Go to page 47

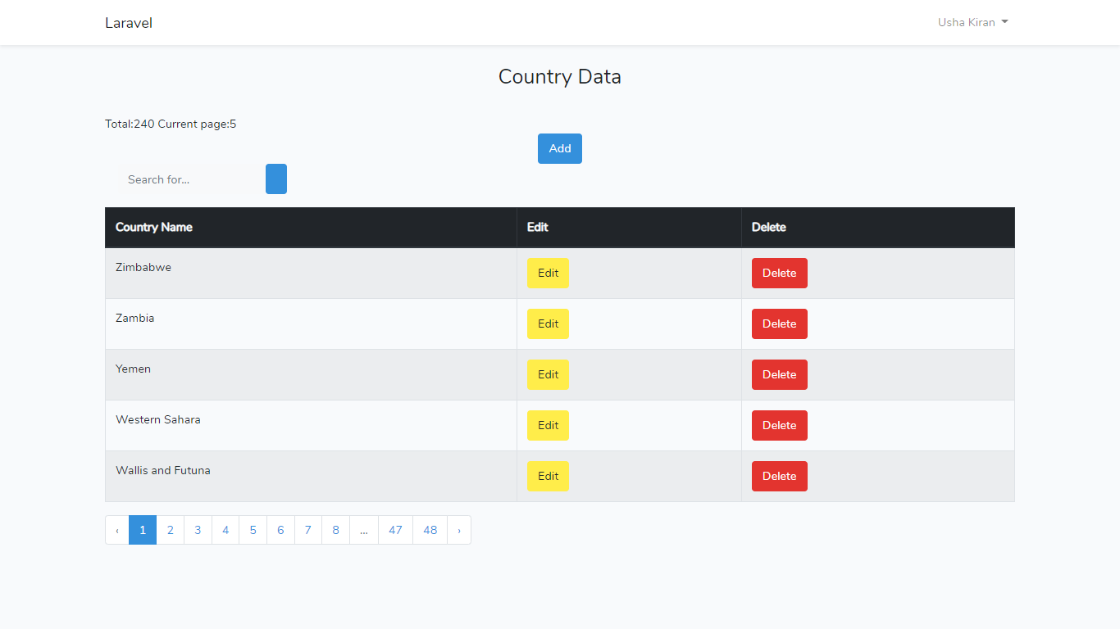click(x=395, y=530)
